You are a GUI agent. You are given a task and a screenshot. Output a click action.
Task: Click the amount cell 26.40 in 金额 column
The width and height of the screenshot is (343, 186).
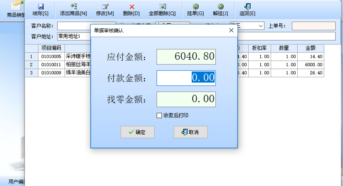[x=311, y=73]
